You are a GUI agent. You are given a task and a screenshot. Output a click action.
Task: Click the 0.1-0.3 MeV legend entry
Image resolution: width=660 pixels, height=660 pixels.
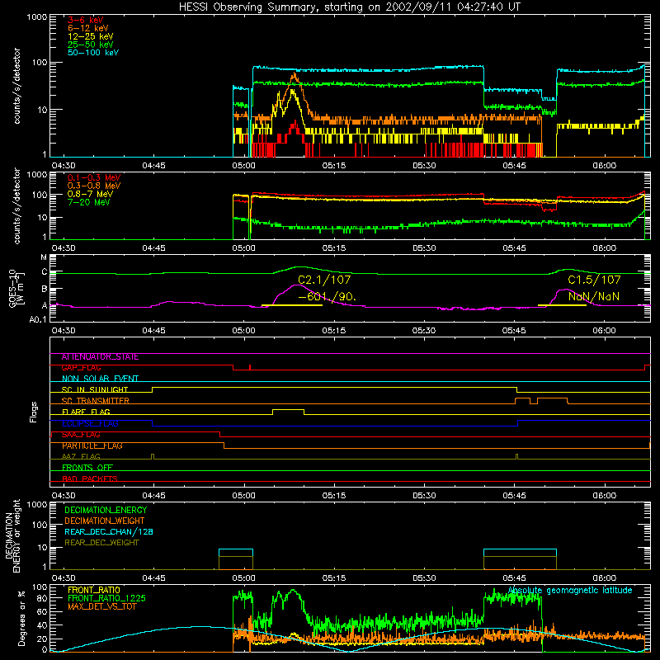(x=94, y=177)
